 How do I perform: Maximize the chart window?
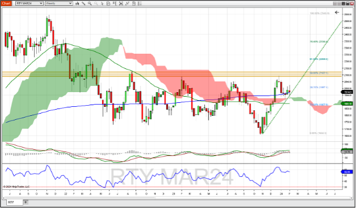(348, 3)
